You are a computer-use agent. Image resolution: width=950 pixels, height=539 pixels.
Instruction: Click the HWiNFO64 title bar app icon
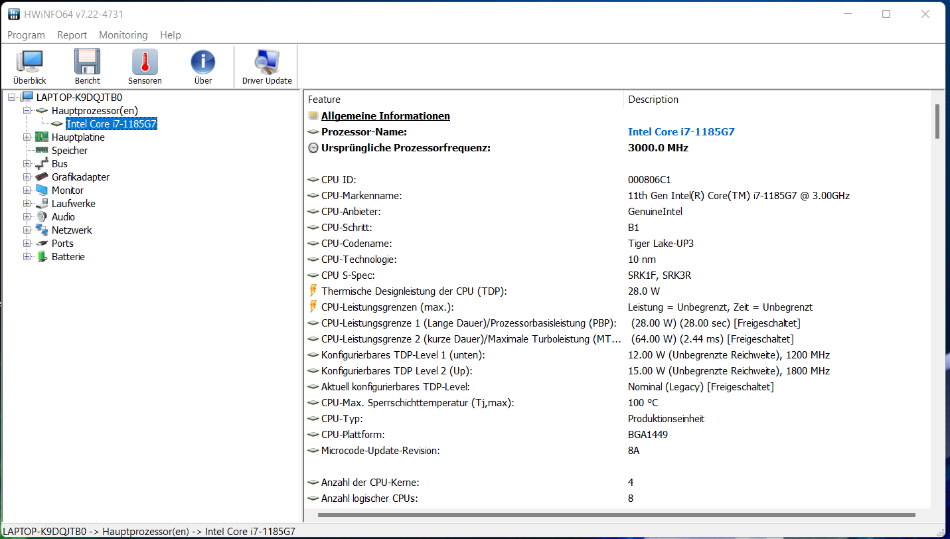click(13, 14)
